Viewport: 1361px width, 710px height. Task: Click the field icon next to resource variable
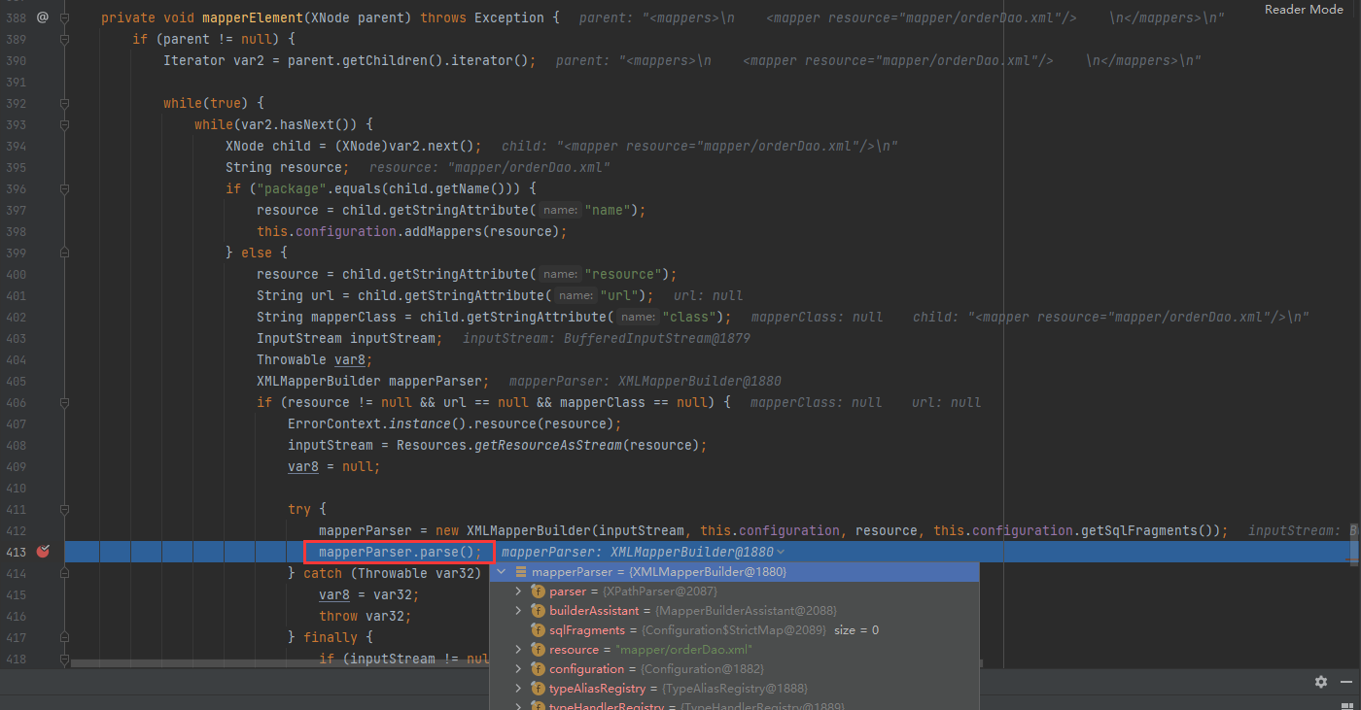pos(538,650)
